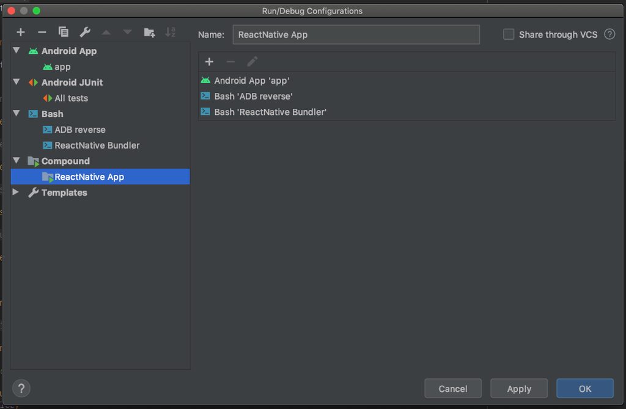
Task: Select ReactNative Bundler in the tree
Action: 100,146
